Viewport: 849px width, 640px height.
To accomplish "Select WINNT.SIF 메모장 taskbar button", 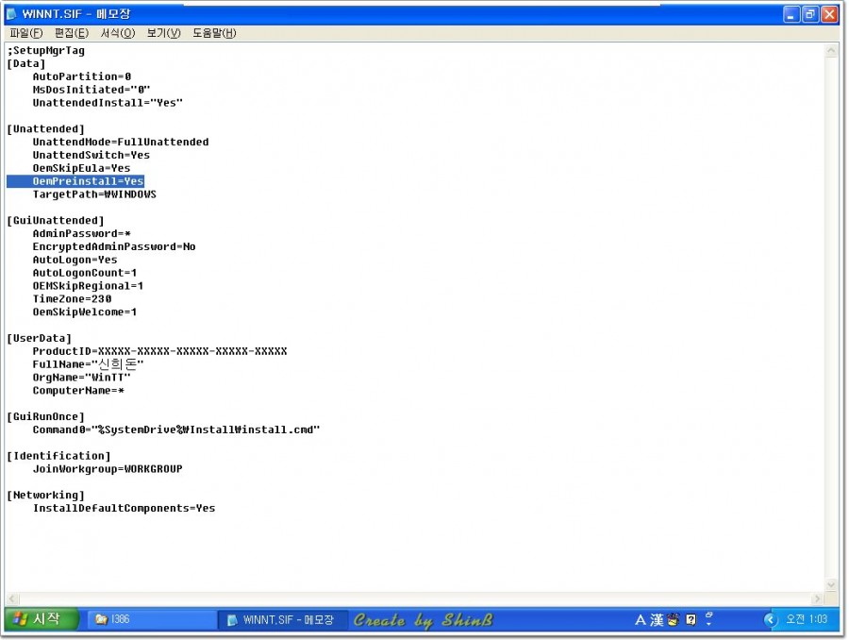I will (x=281, y=619).
